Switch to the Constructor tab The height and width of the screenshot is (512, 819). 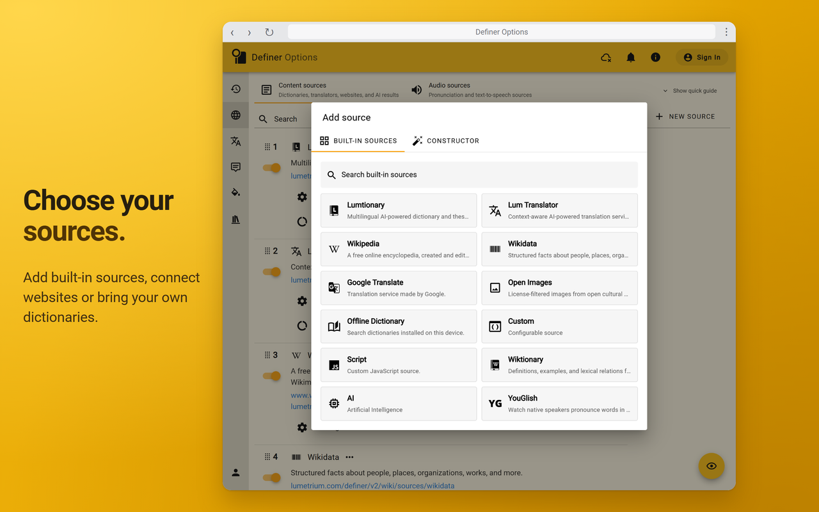[x=445, y=141]
